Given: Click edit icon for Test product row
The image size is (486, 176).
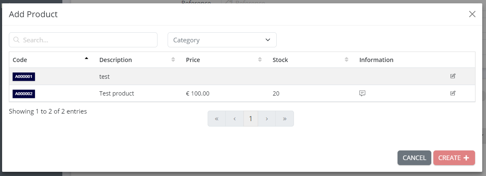Looking at the screenshot, I should (x=453, y=93).
